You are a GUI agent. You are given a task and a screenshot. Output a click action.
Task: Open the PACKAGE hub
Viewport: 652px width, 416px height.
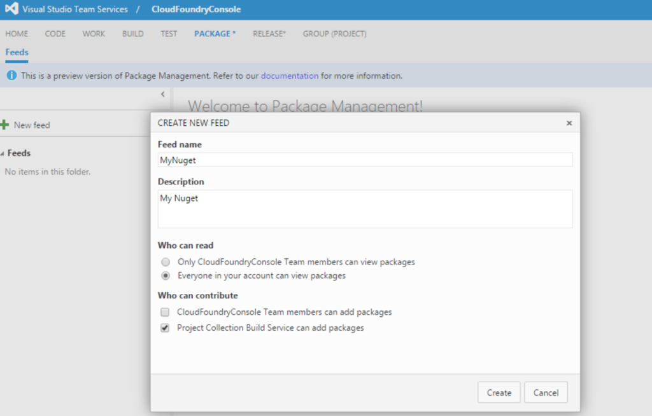(x=215, y=34)
